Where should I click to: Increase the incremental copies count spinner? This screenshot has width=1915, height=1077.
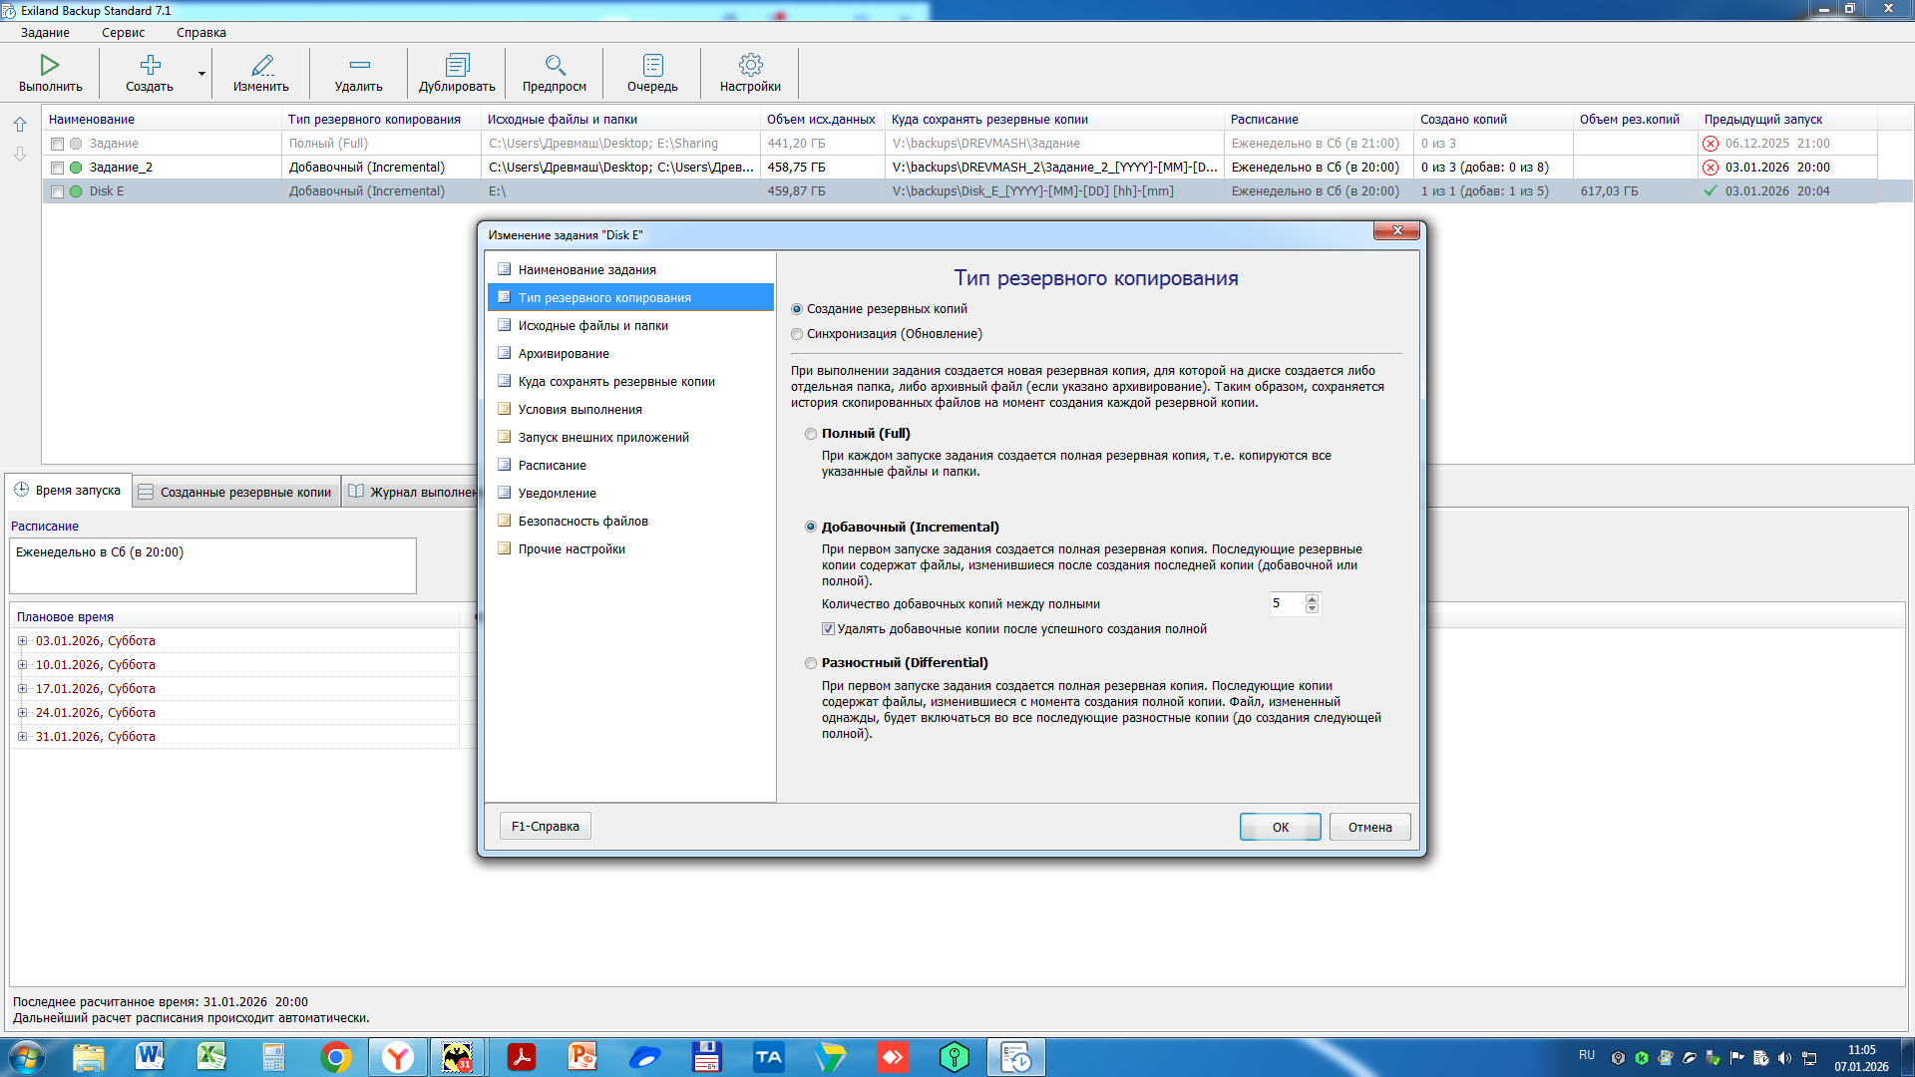click(1312, 599)
